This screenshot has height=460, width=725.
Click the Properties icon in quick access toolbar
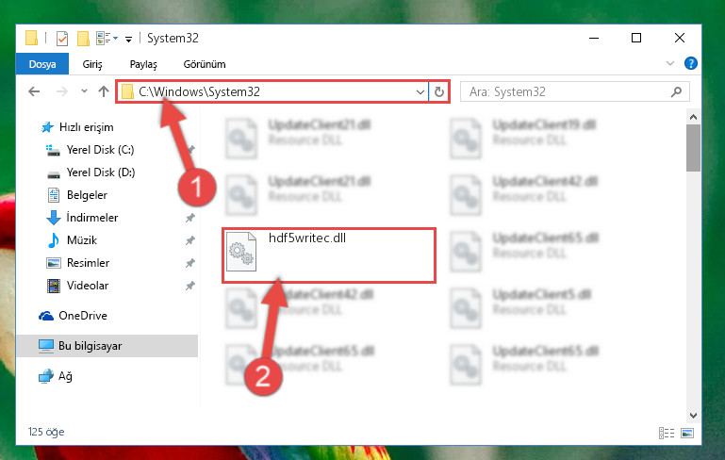62,39
